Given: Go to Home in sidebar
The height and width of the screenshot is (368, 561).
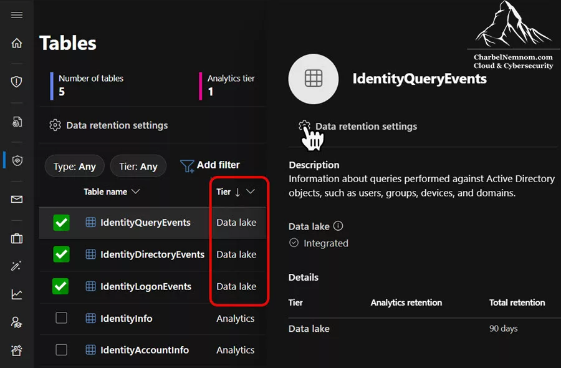Looking at the screenshot, I should click(x=17, y=43).
